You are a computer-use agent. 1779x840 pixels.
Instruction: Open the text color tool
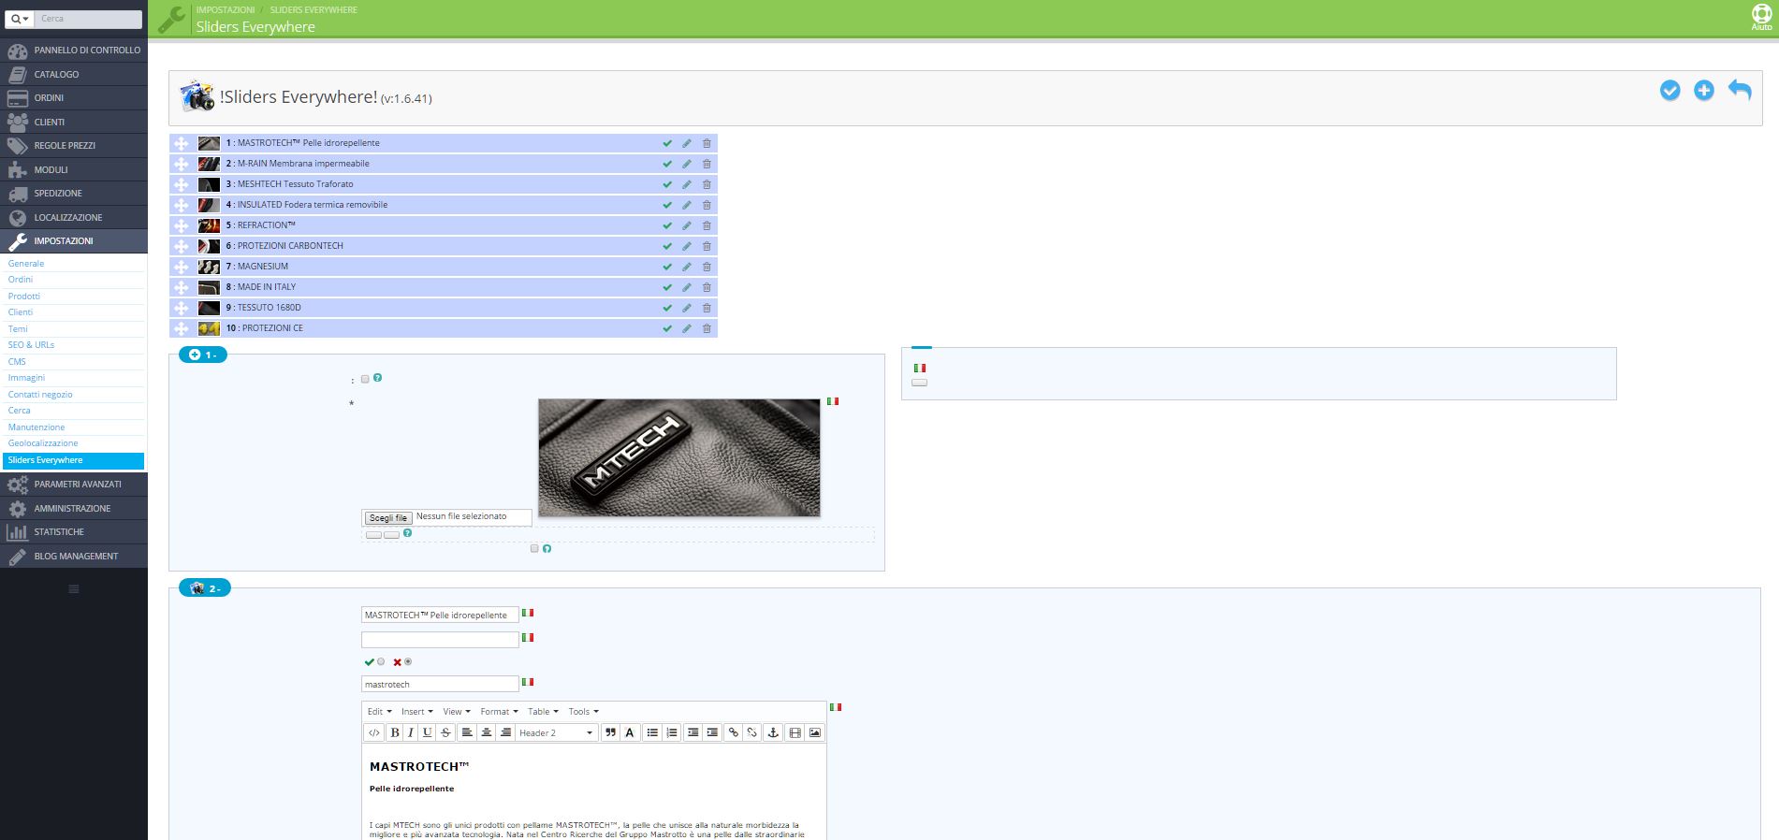[x=630, y=733]
